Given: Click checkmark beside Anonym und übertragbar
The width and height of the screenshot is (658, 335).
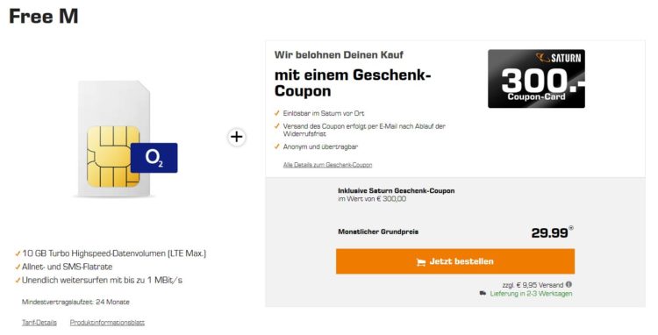Looking at the screenshot, I should [276, 146].
